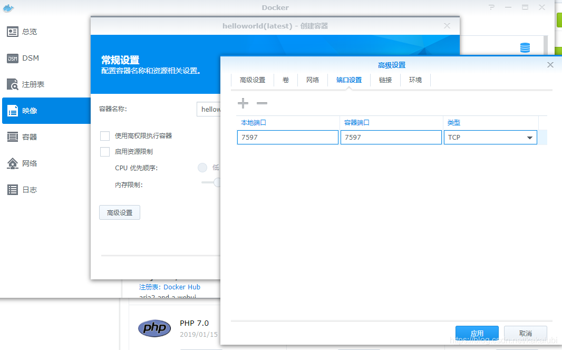
Task: Expand the TCP type dropdown
Action: click(x=529, y=138)
